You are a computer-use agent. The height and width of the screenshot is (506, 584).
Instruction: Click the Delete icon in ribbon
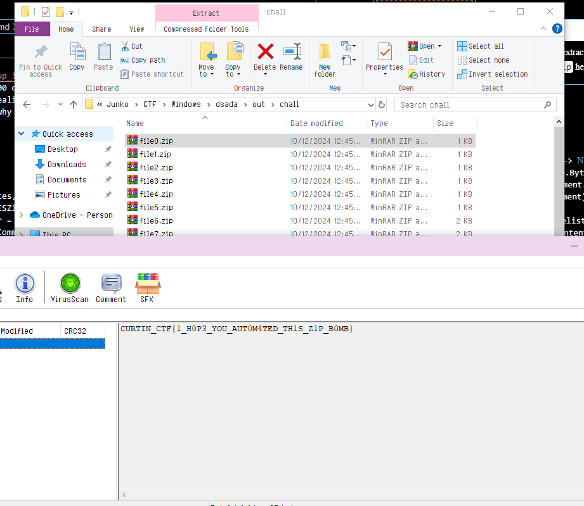pyautogui.click(x=265, y=53)
